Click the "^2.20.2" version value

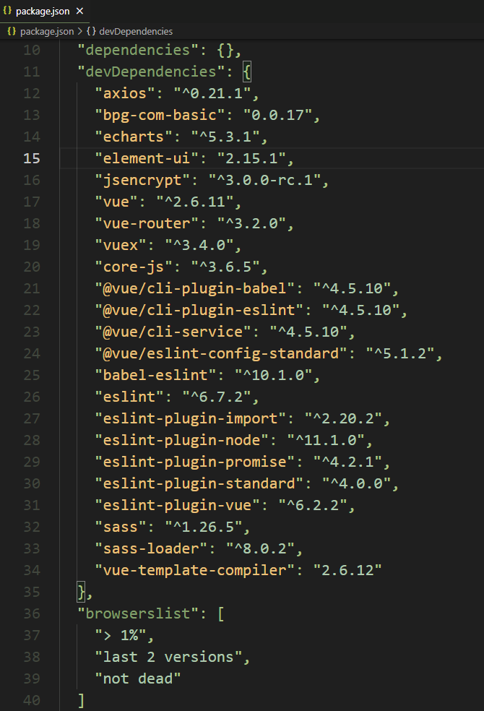click(343, 418)
